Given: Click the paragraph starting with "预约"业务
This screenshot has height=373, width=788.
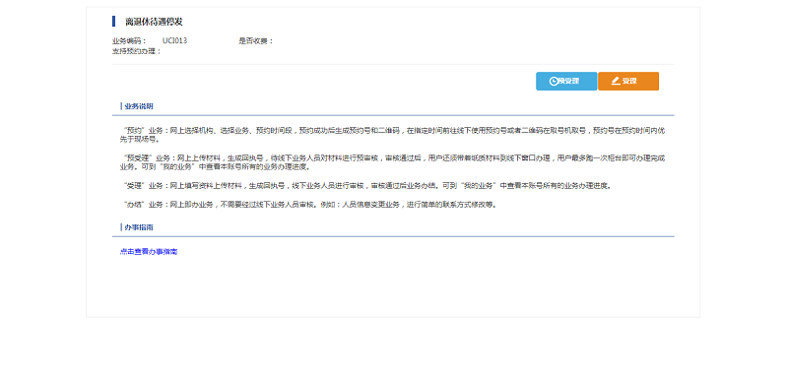Looking at the screenshot, I should pos(392,135).
